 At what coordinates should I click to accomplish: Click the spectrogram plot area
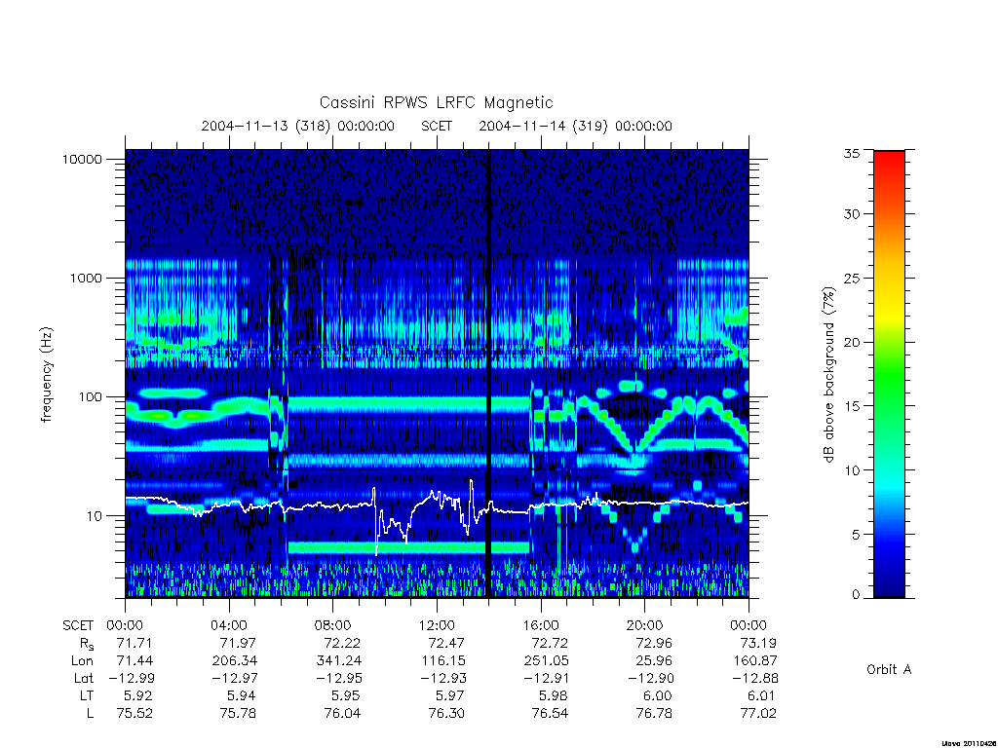coord(437,374)
